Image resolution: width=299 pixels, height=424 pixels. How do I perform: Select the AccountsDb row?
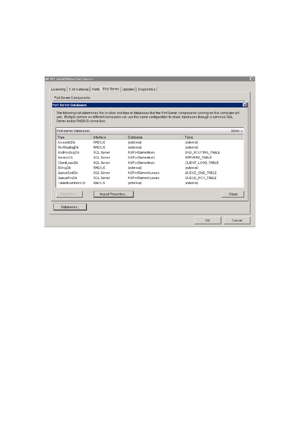(x=150, y=142)
